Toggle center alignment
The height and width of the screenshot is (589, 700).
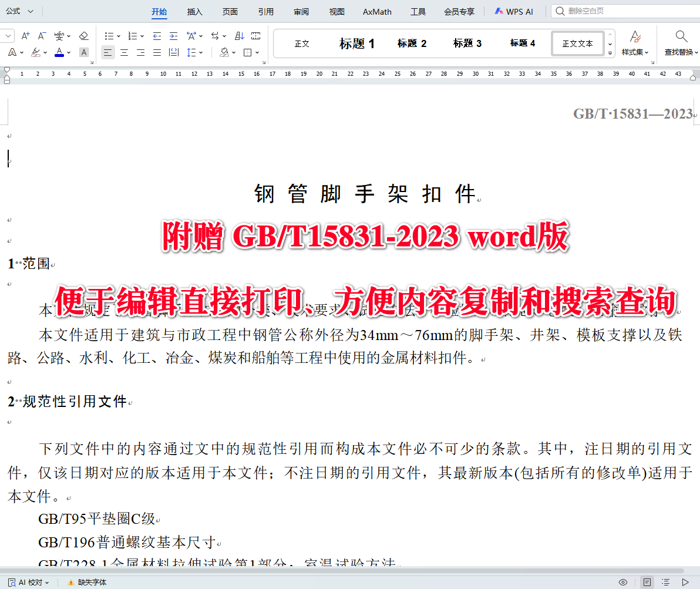(124, 52)
